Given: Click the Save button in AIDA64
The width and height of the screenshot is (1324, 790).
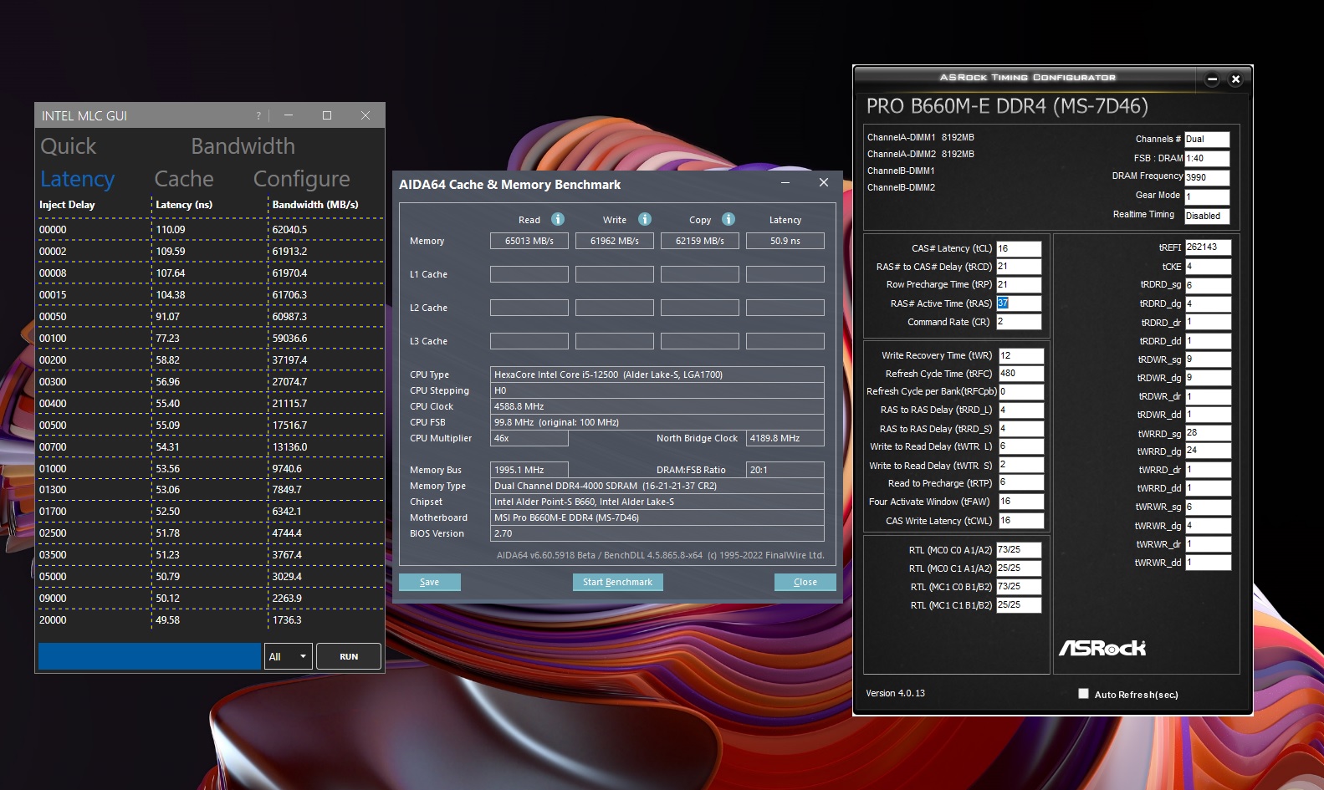Looking at the screenshot, I should (x=429, y=582).
